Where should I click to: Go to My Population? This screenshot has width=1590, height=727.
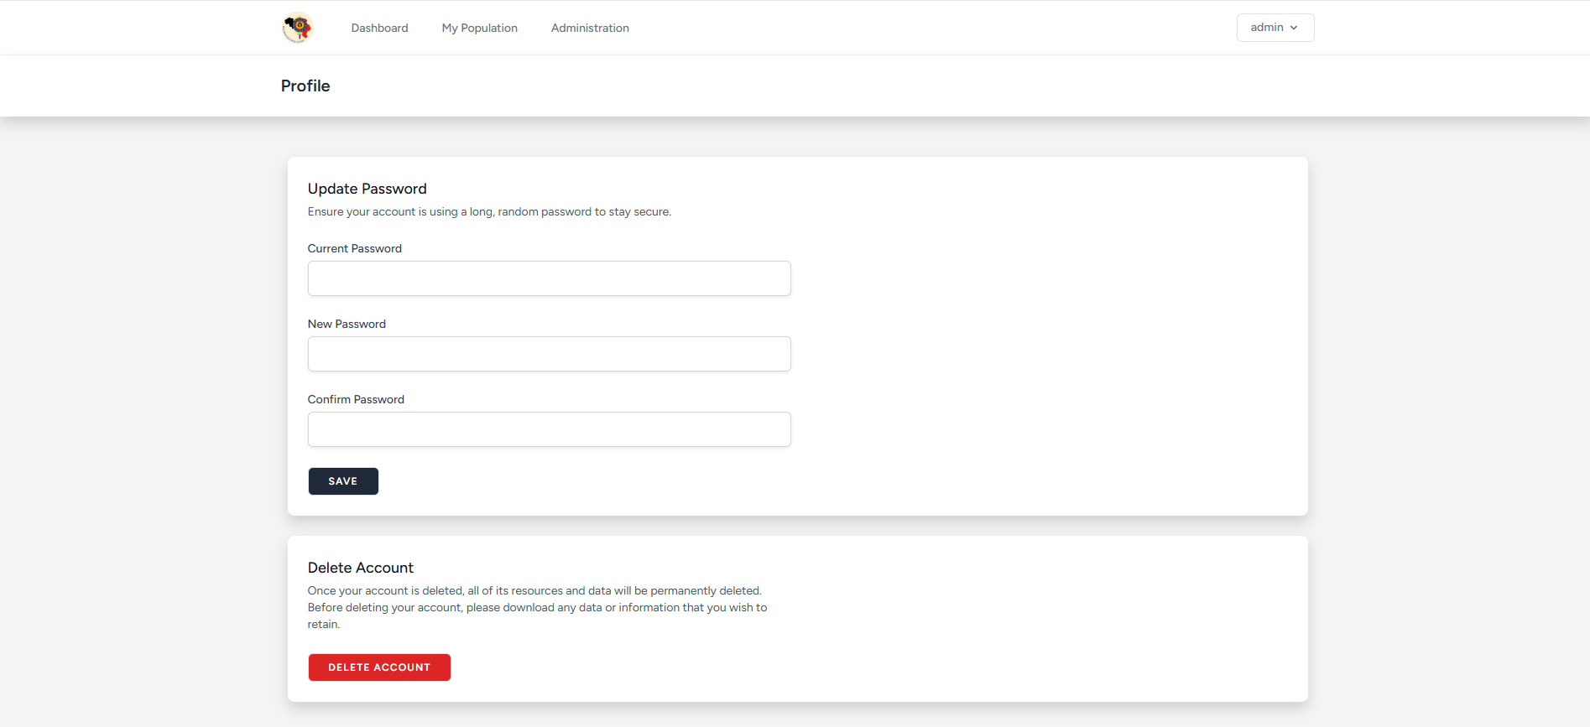(479, 28)
